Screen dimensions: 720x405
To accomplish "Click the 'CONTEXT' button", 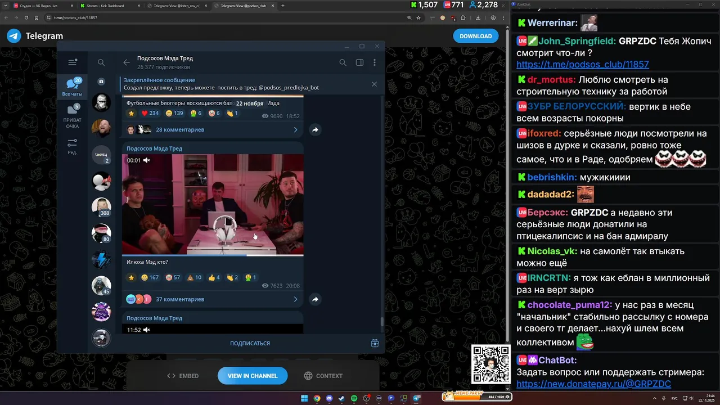I will click(323, 376).
